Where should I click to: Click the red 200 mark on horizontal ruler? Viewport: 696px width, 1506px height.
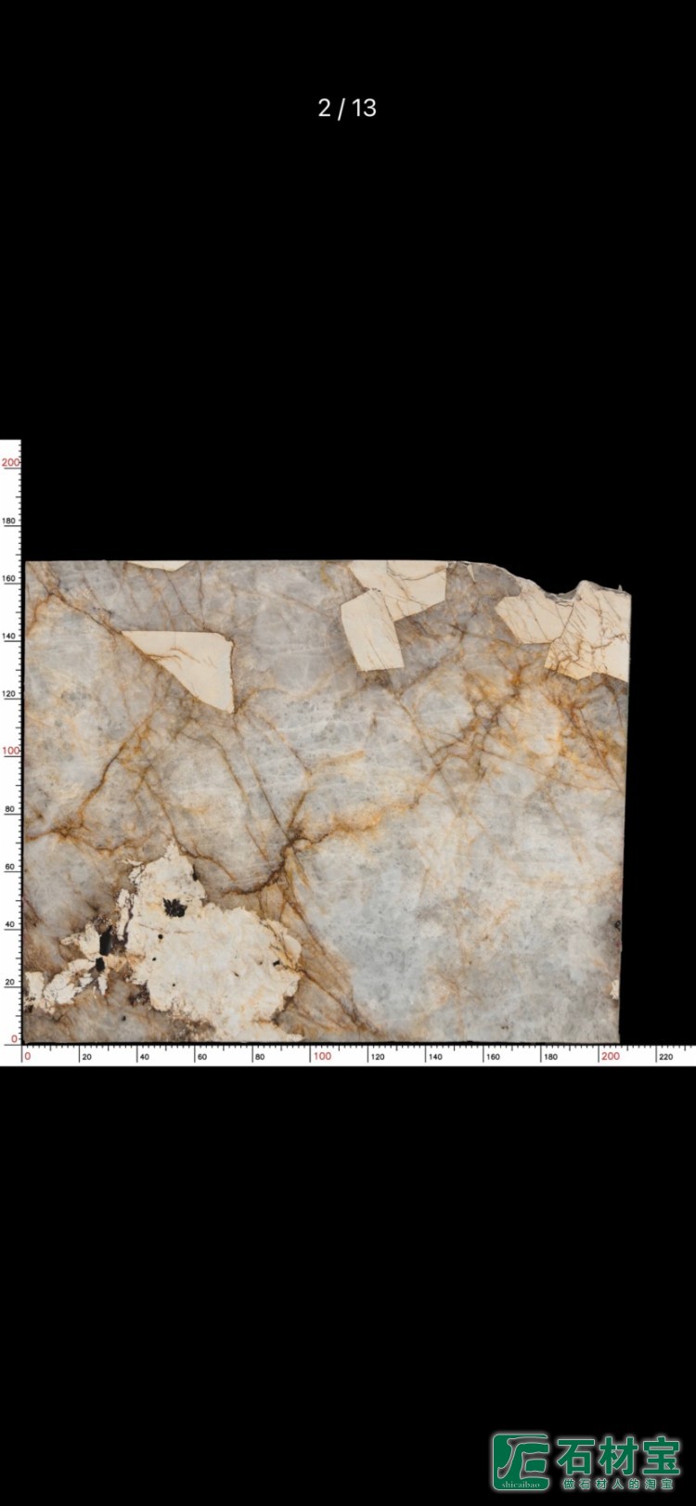coord(610,1056)
